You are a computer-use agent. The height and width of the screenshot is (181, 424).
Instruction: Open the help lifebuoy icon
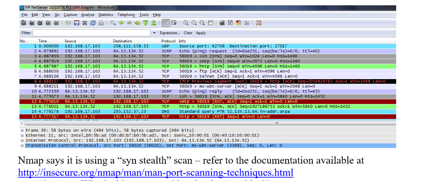tap(259, 23)
